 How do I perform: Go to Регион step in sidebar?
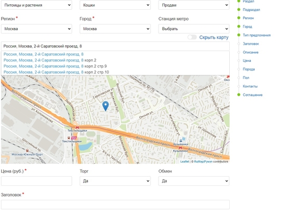248,18
